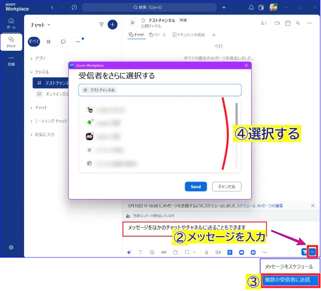
Task: Click the plus icon next to search
Action: (x=224, y=8)
